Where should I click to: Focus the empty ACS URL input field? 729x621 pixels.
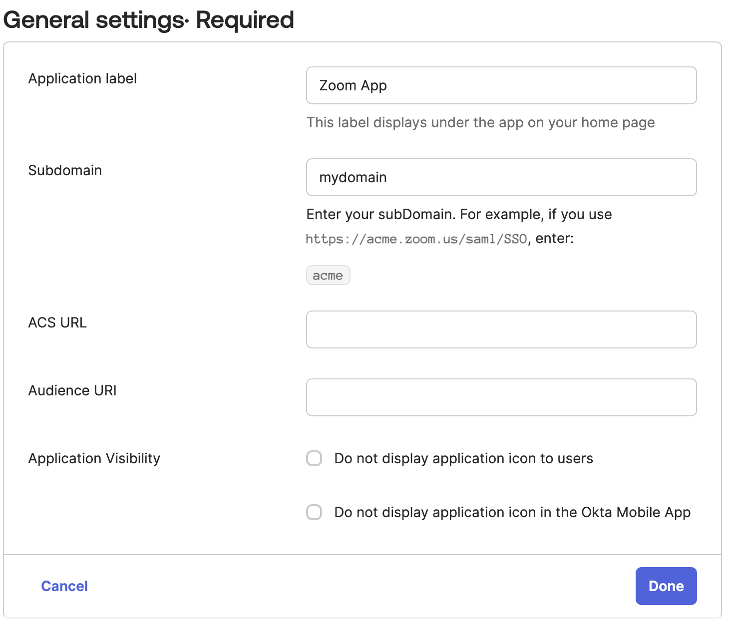[x=501, y=329]
